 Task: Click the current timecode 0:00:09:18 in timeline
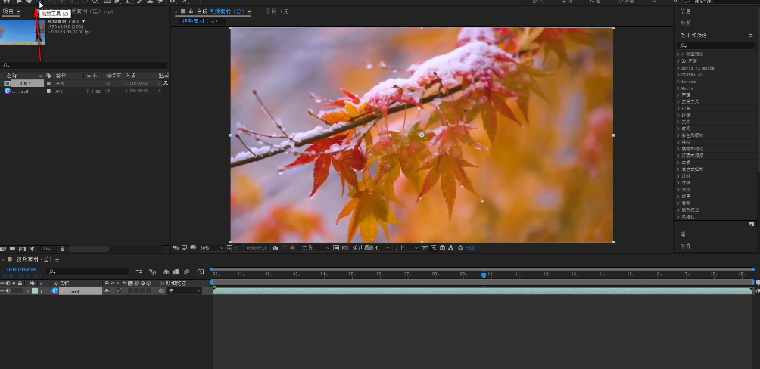[22, 269]
